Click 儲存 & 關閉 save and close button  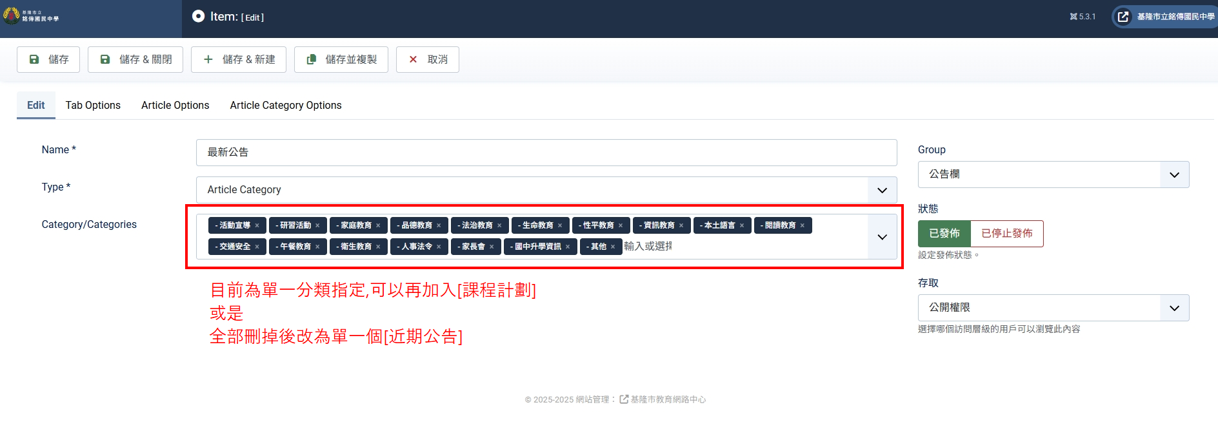coord(135,59)
